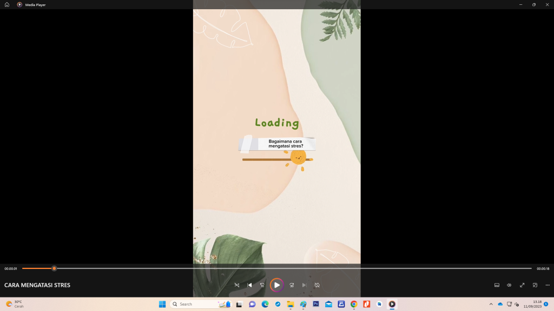Image resolution: width=554 pixels, height=311 pixels.
Task: Click the seek bar playhead
Action: point(54,268)
